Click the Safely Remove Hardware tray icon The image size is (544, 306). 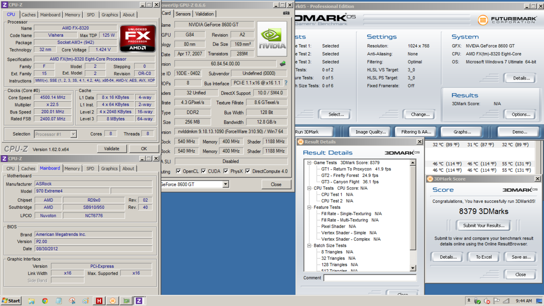pyautogui.click(x=478, y=301)
